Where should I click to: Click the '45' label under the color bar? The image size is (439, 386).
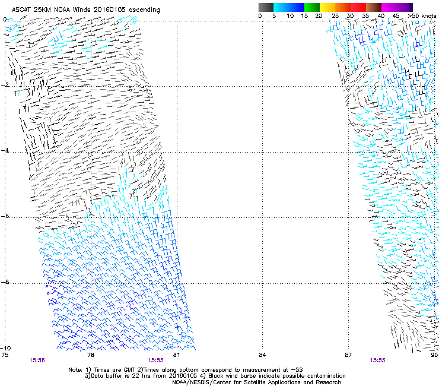[x=396, y=16]
